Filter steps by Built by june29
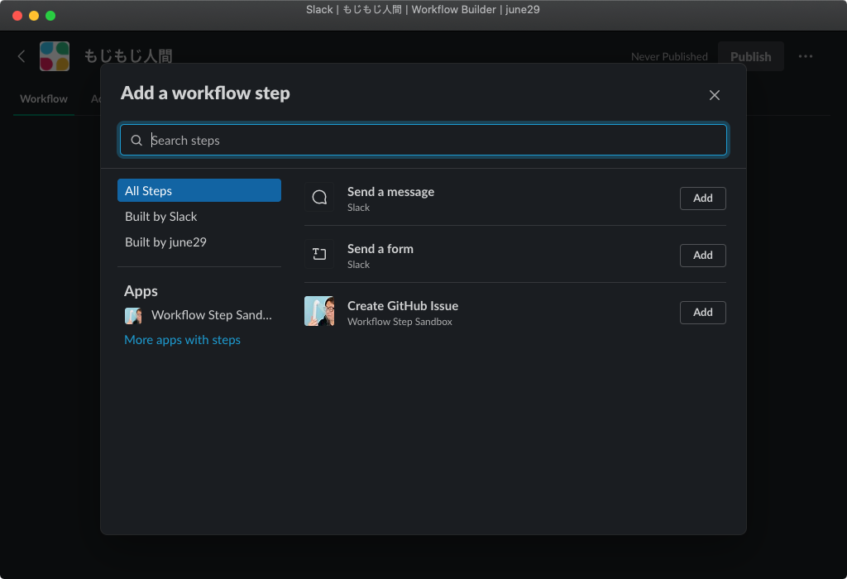The height and width of the screenshot is (579, 847). tap(165, 242)
